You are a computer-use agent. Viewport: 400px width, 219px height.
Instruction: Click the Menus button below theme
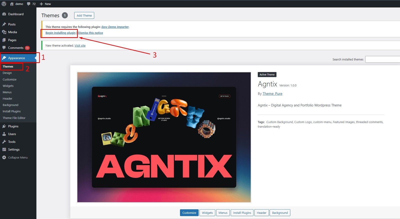[223, 213]
